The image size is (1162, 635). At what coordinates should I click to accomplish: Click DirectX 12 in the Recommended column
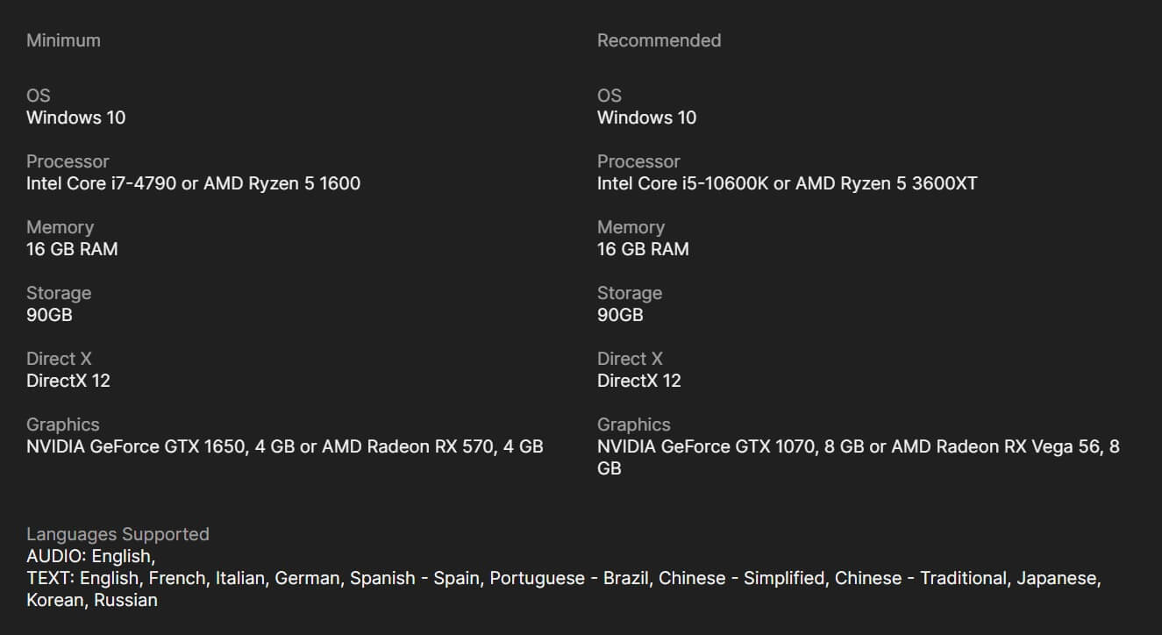[639, 381]
